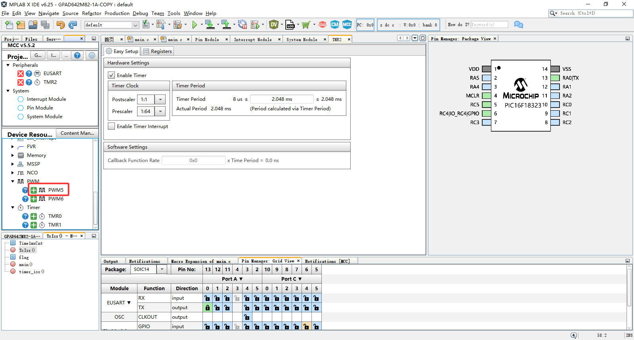Image resolution: width=634 pixels, height=340 pixels.
Task: Click the Debug Project icon
Action: click(255, 25)
